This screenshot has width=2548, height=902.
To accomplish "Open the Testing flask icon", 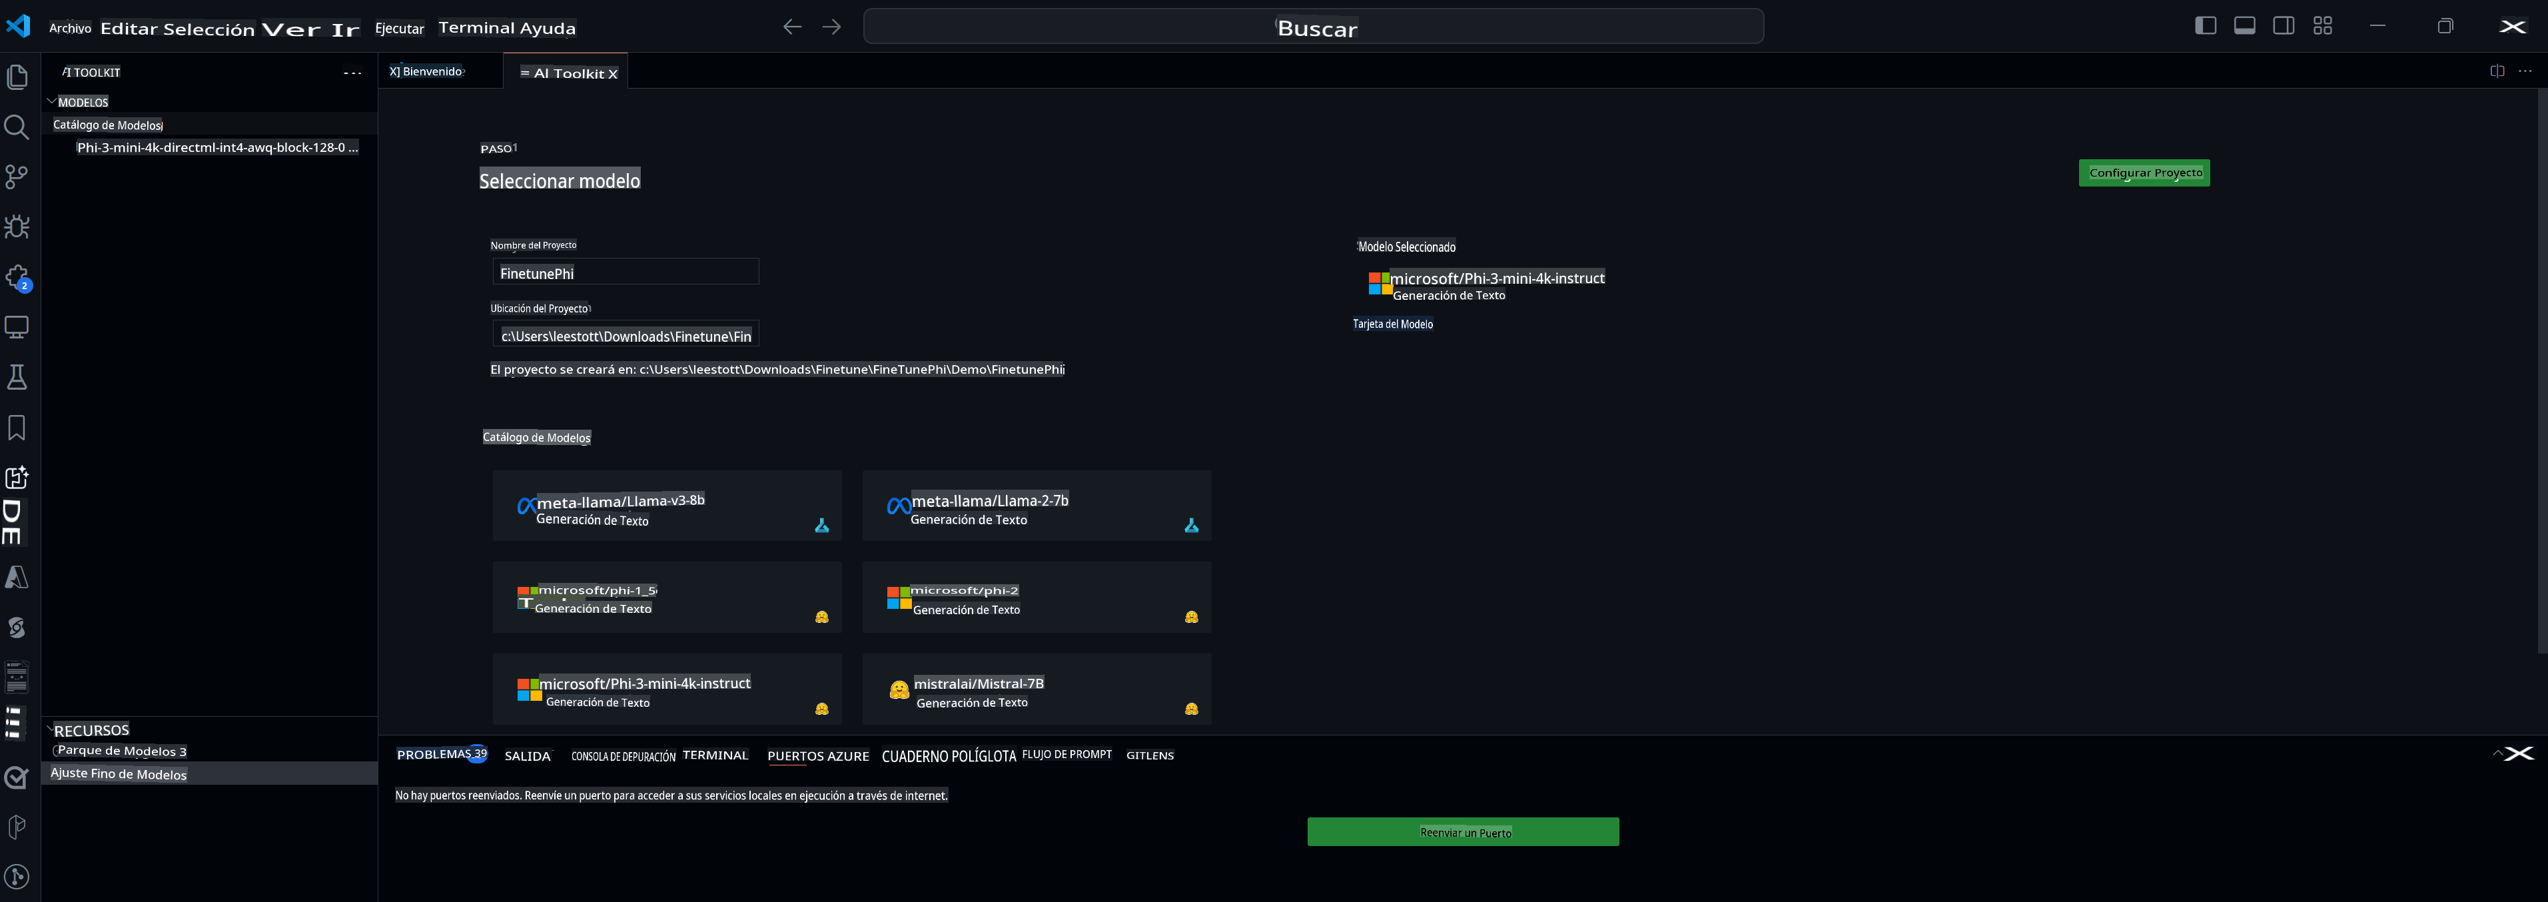I will 17,377.
